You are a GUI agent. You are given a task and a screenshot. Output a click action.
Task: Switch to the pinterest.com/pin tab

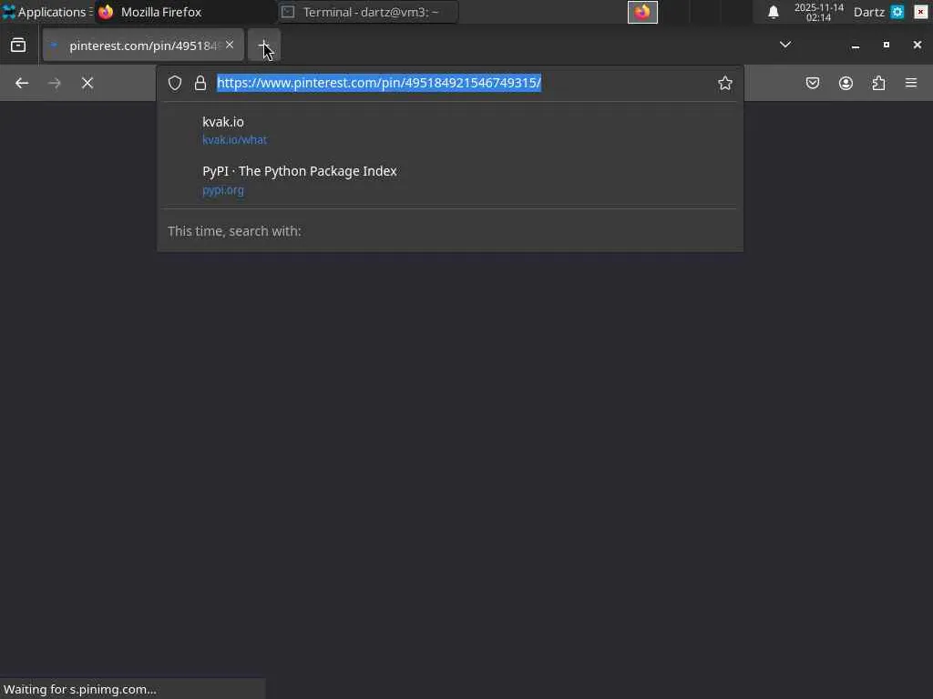[143, 46]
